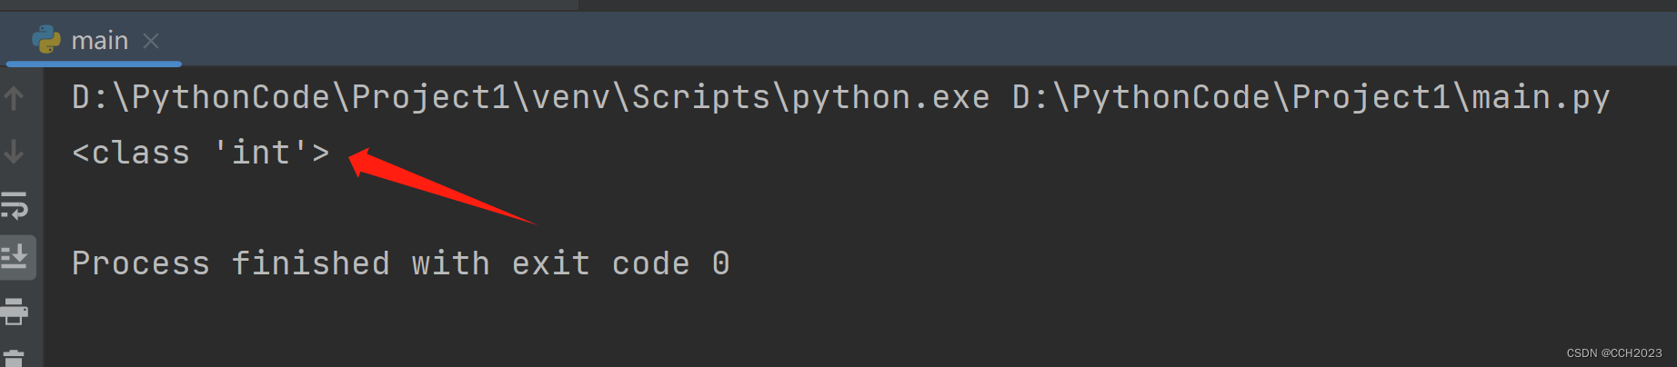This screenshot has height=367, width=1677.
Task: Click the main.py file path in output
Action: pyautogui.click(x=1311, y=97)
